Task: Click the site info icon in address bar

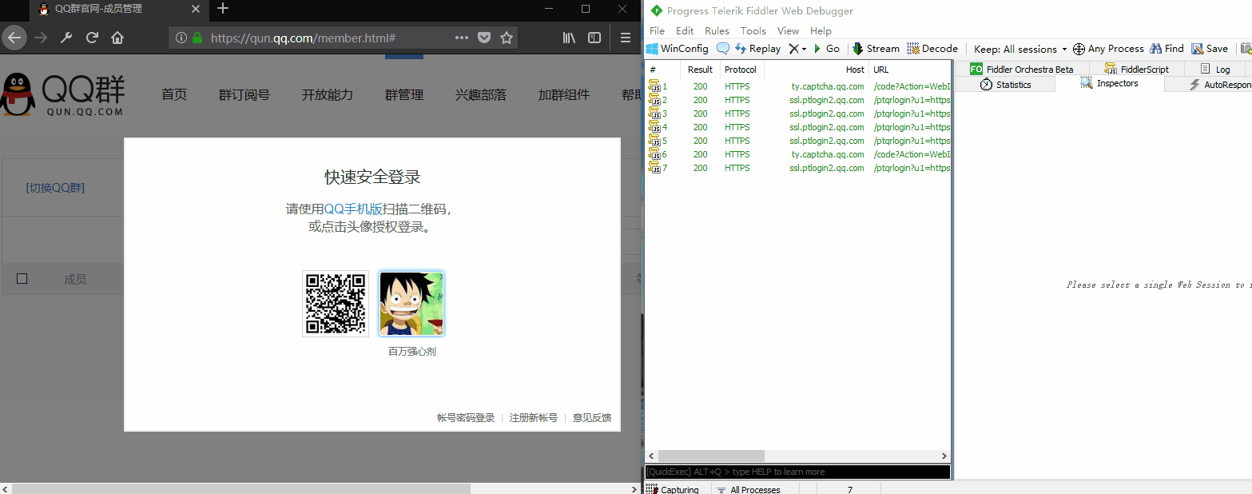Action: click(x=181, y=38)
